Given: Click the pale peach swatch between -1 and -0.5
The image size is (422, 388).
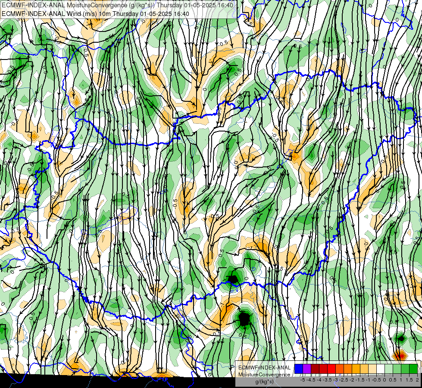Looking at the screenshot, I should point(372,369).
